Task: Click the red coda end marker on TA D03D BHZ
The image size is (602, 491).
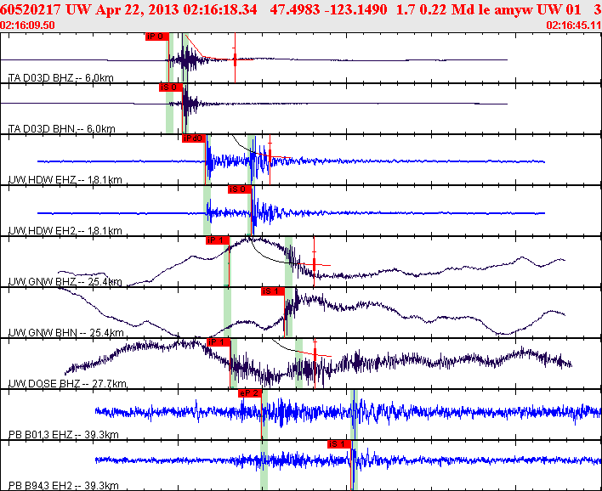Action: click(x=235, y=59)
